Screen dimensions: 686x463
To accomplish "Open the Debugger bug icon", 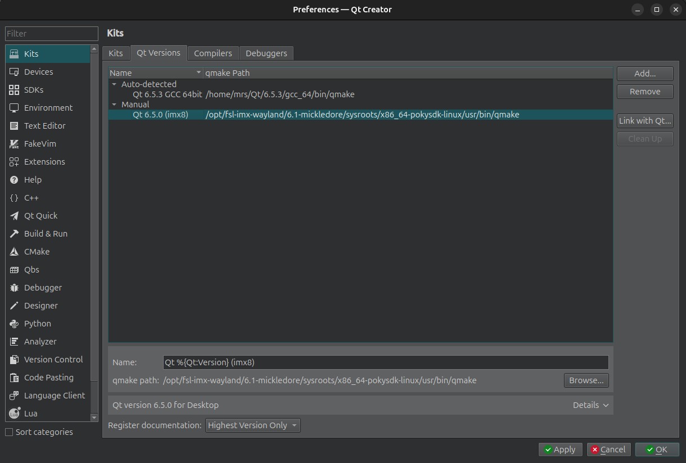I will (x=14, y=288).
